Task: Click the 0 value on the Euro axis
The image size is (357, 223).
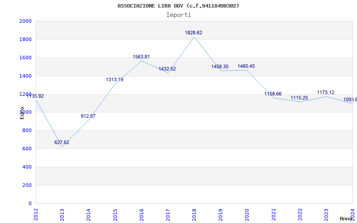Action: click(30, 203)
